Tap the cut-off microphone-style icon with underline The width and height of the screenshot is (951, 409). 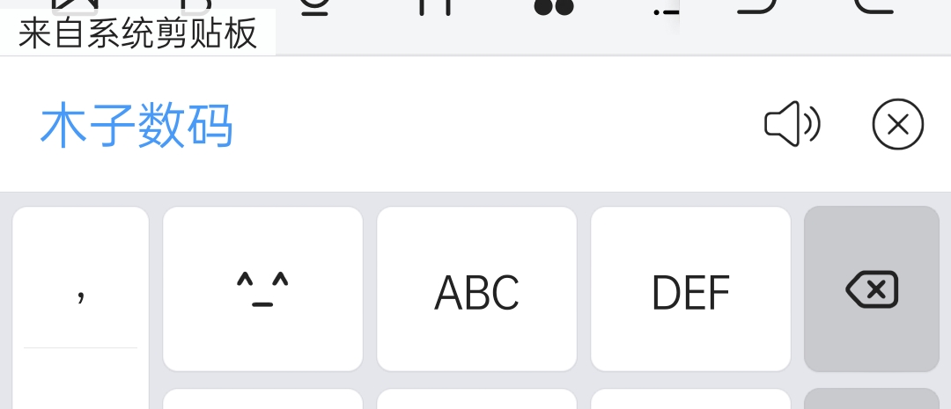tap(314, 7)
